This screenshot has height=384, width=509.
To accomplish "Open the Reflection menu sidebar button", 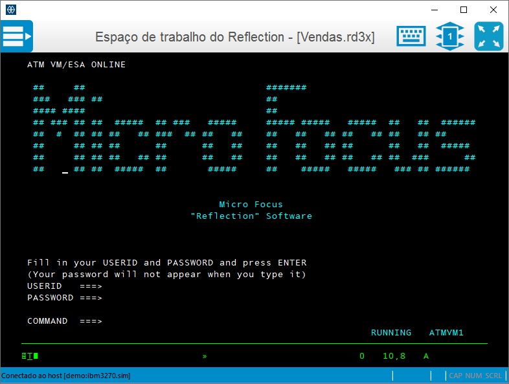I will (17, 36).
